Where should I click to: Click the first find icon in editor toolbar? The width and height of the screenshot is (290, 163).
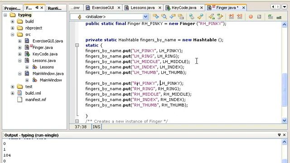[x=156, y=17]
